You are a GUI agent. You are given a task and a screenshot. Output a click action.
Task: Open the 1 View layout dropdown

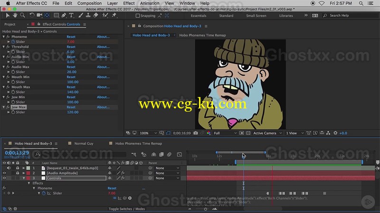coord(294,133)
